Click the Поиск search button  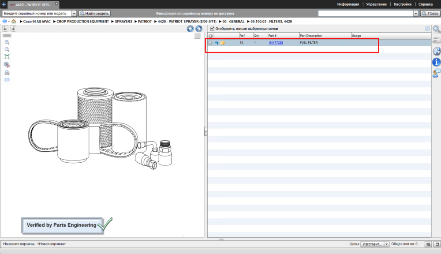pyautogui.click(x=430, y=13)
